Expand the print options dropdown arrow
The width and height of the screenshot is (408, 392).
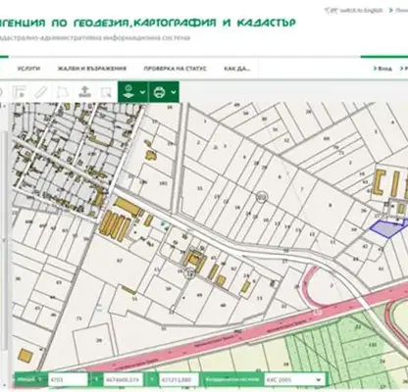click(174, 92)
